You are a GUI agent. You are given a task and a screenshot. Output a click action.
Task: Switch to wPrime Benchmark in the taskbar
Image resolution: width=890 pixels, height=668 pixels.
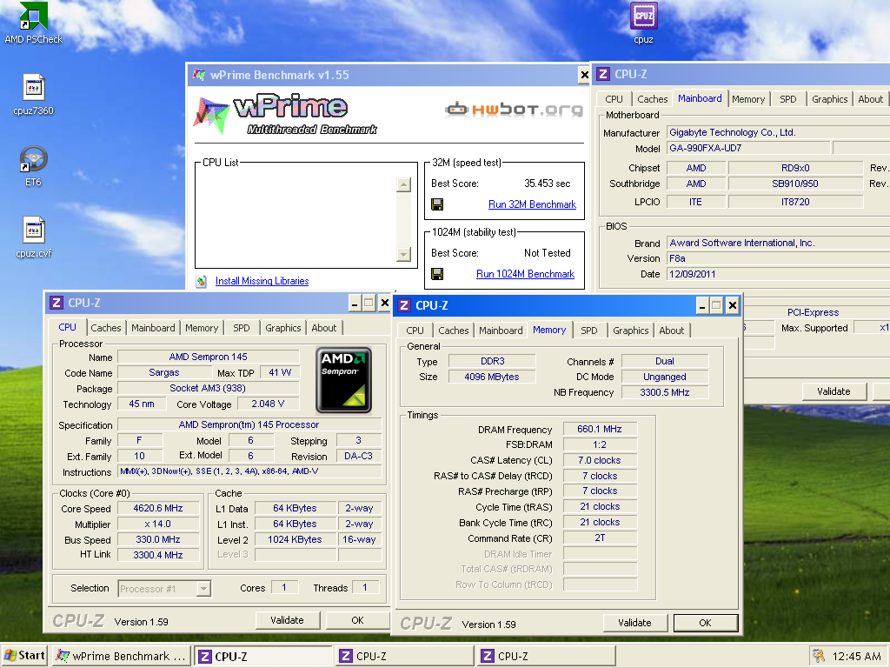click(121, 656)
